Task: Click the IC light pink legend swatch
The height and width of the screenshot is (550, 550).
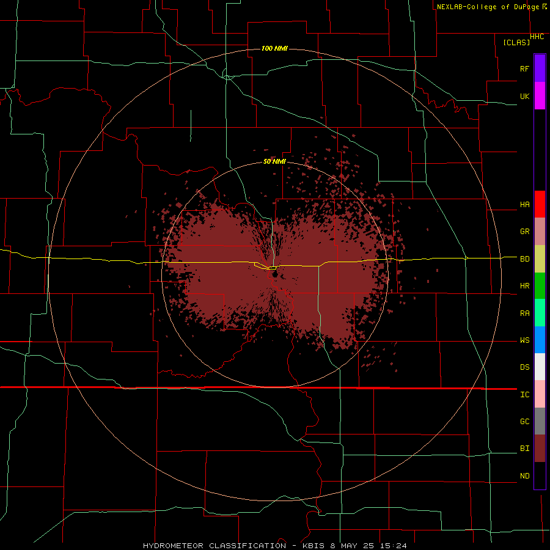Action: pyautogui.click(x=540, y=394)
